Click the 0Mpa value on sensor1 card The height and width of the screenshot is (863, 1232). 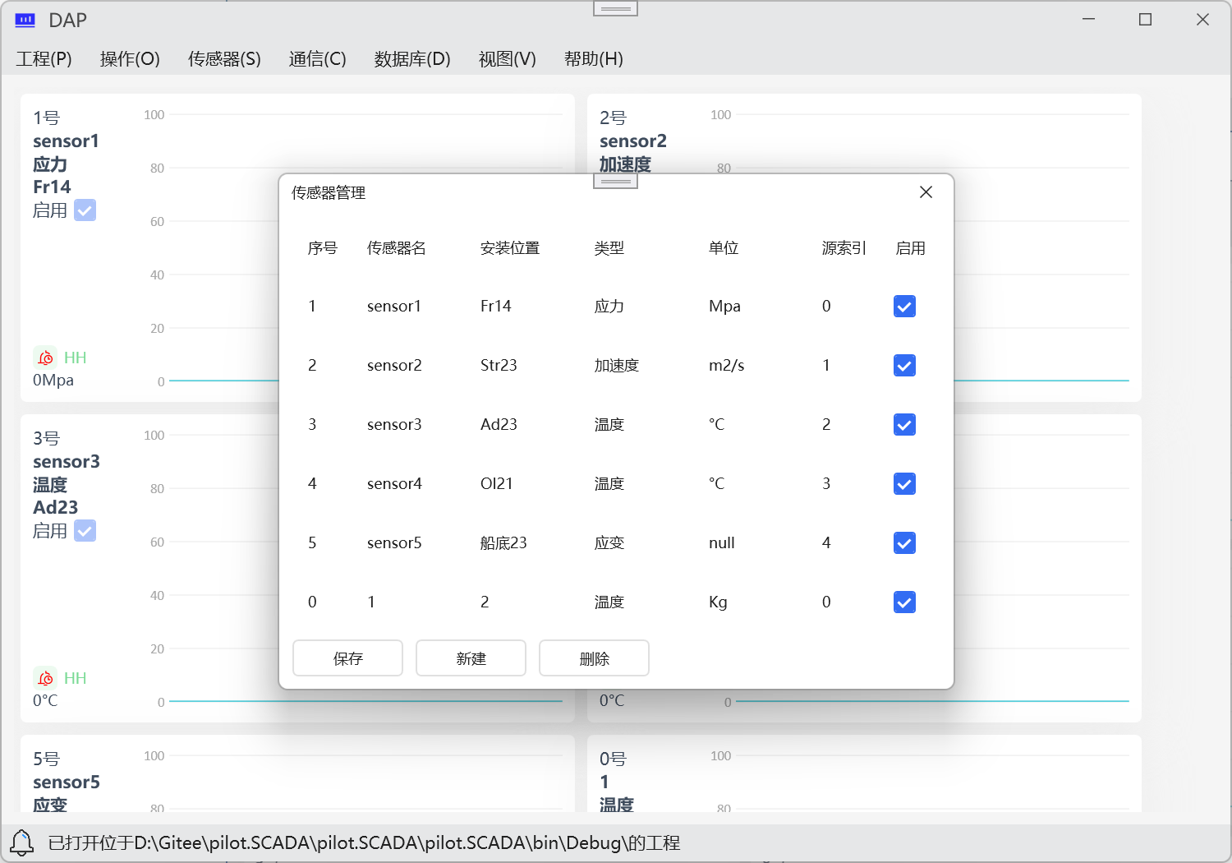(53, 381)
